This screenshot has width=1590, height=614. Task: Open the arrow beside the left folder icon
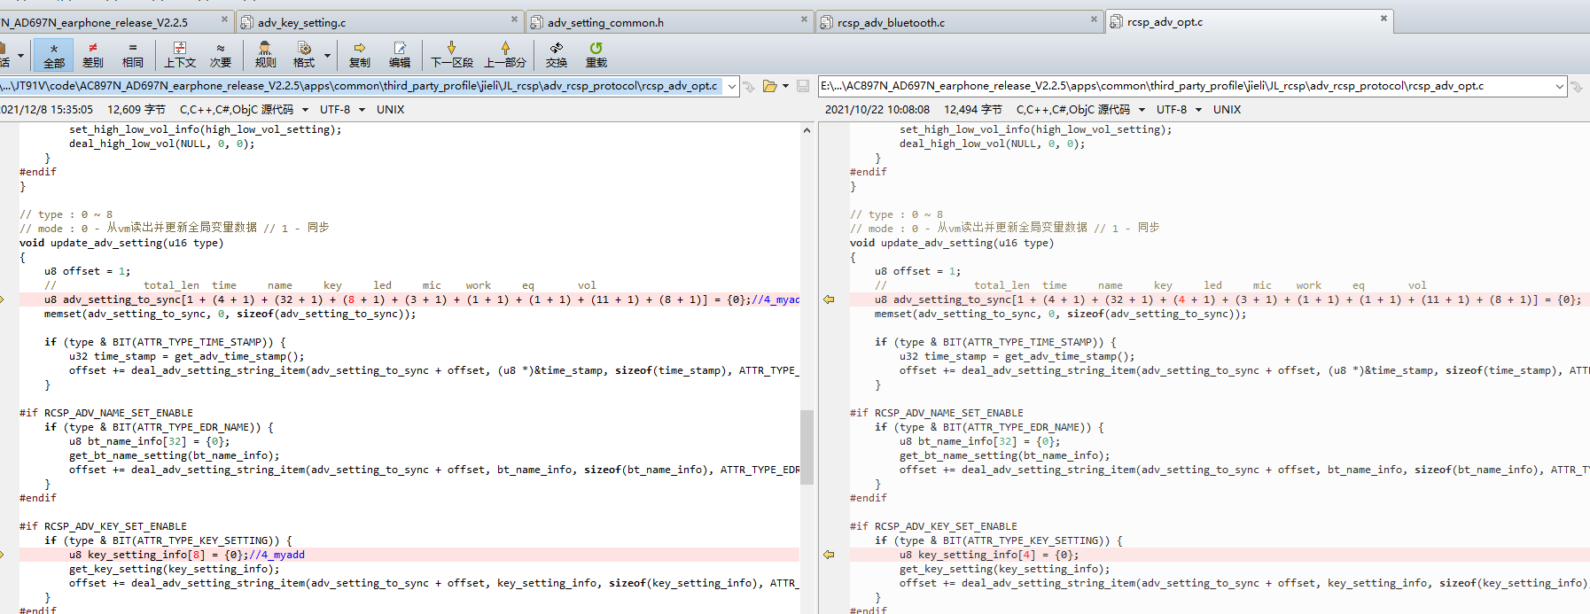coord(785,86)
